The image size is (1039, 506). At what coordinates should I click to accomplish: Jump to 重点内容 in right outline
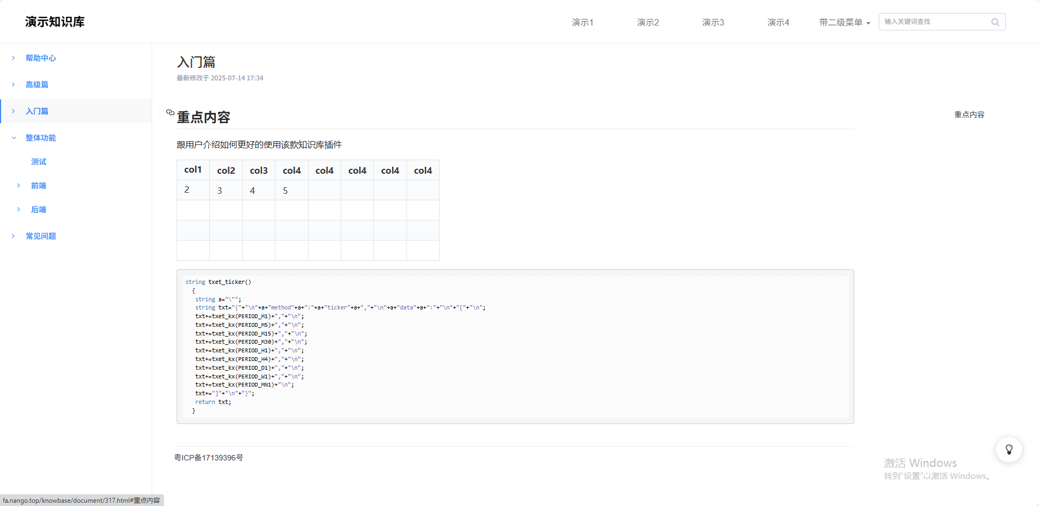pos(969,115)
